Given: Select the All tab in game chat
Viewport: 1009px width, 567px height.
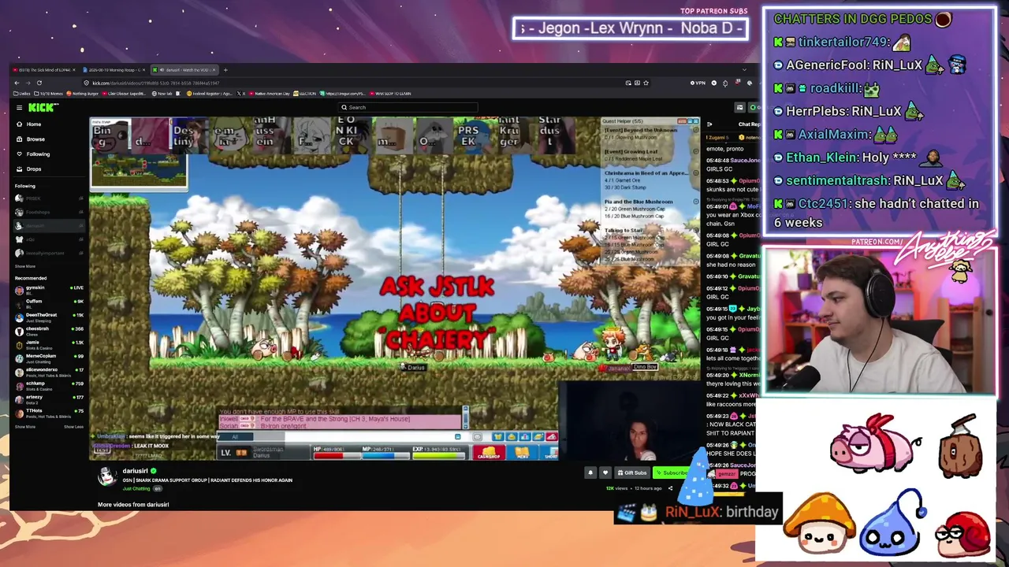Looking at the screenshot, I should [234, 437].
